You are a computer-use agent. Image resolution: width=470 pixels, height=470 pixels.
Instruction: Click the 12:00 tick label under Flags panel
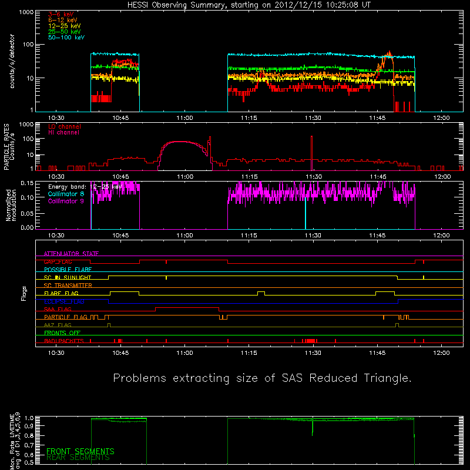(x=442, y=353)
